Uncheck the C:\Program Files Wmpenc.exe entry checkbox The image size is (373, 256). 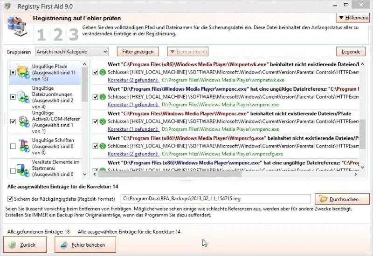point(95,121)
